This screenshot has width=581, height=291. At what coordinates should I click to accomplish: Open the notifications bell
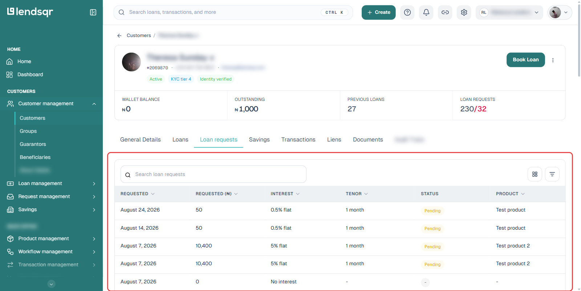click(x=426, y=12)
